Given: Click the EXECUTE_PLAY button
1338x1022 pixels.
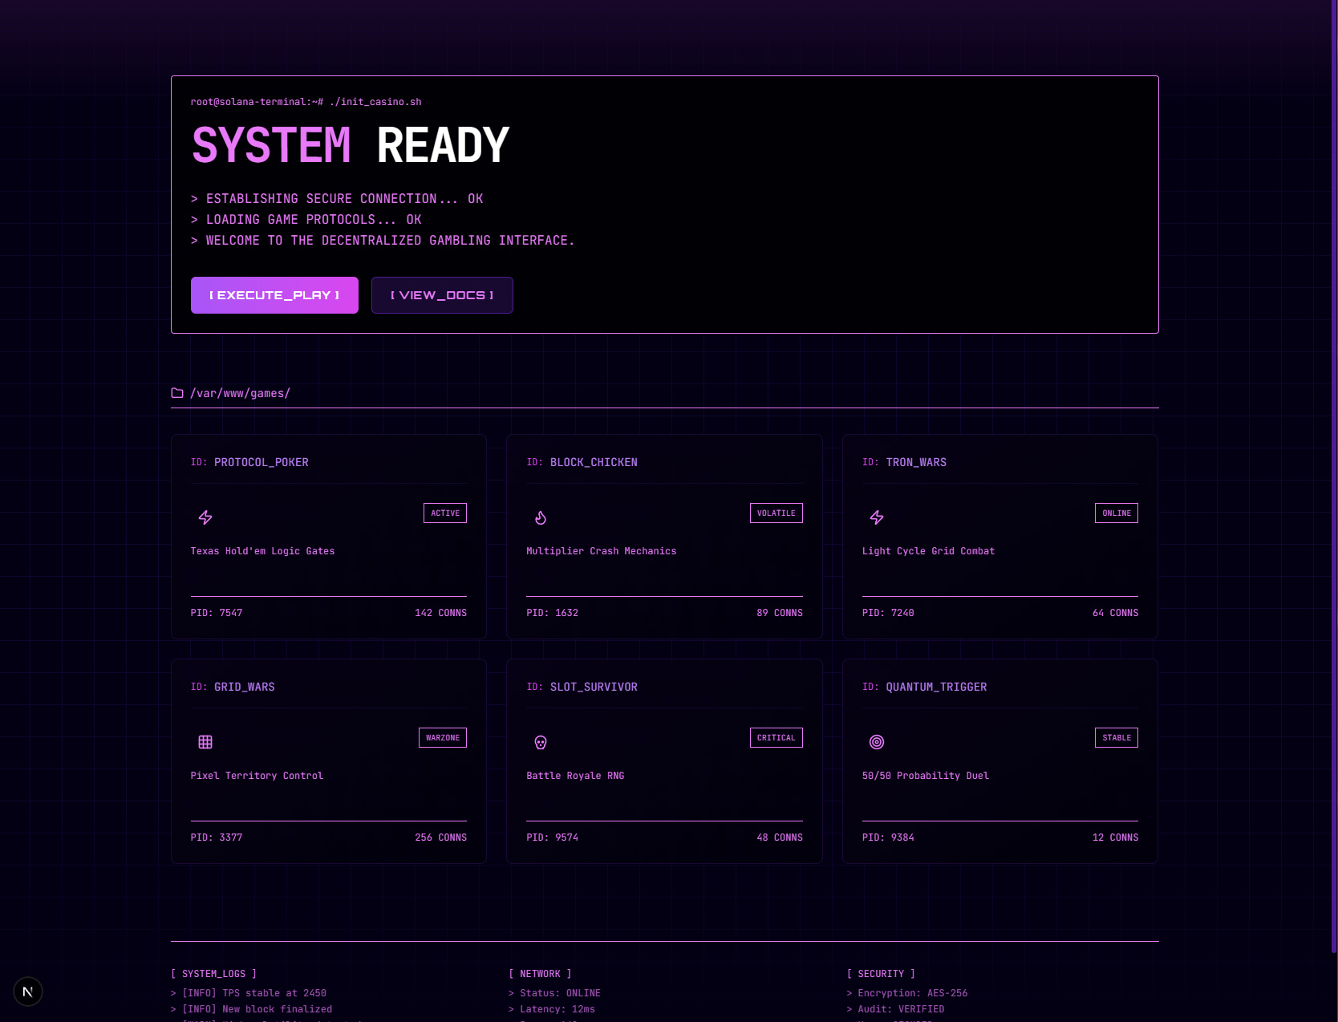Looking at the screenshot, I should tap(274, 295).
